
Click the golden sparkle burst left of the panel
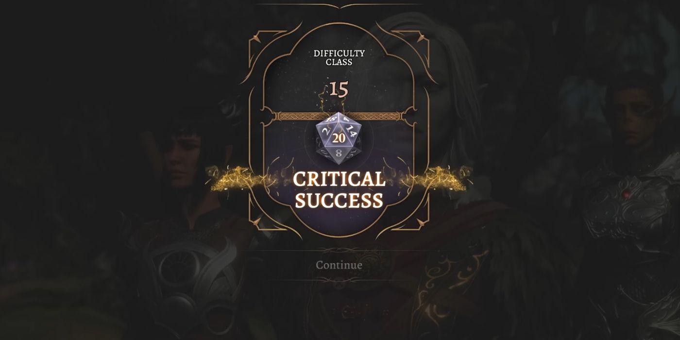(241, 179)
